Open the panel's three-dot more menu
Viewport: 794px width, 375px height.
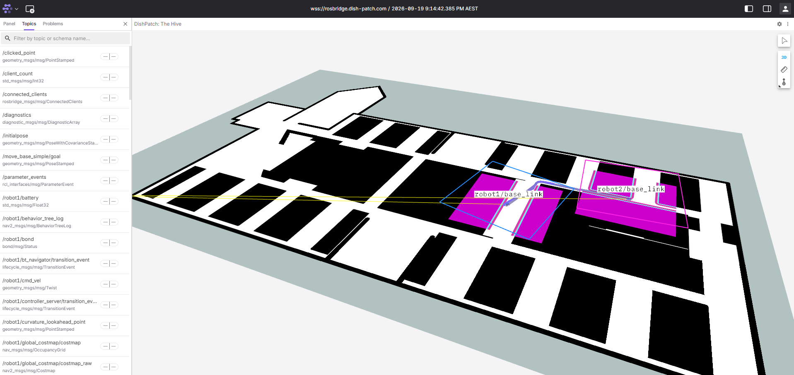pos(787,24)
